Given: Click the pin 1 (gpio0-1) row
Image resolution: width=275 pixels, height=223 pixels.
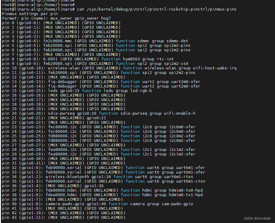Looking at the screenshot, I should [x=61, y=27].
